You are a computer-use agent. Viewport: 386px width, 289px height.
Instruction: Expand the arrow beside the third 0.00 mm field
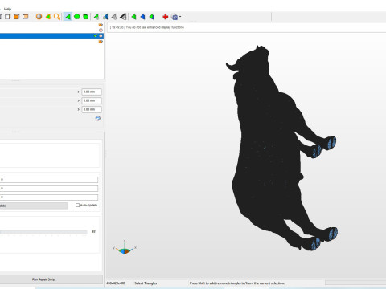point(79,109)
